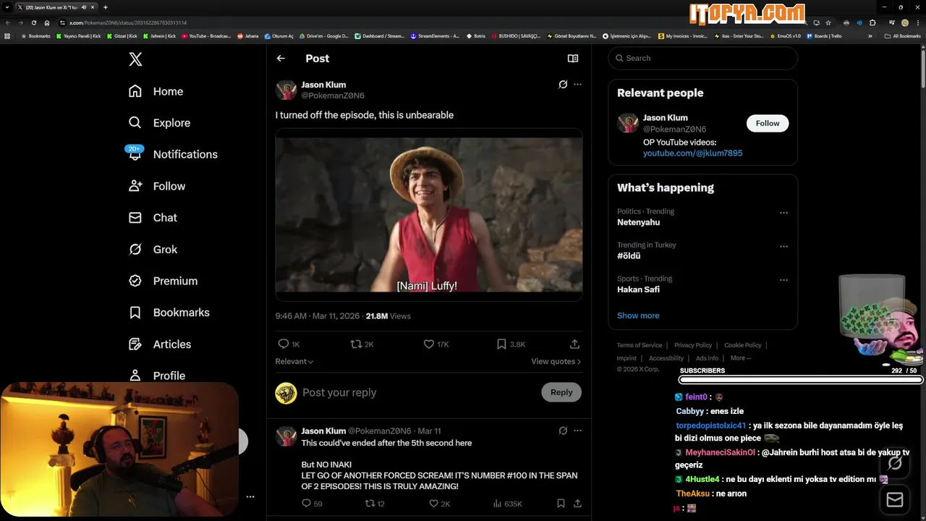Open browser extensions puzzle icon
This screenshot has height=521, width=926.
tap(872, 22)
